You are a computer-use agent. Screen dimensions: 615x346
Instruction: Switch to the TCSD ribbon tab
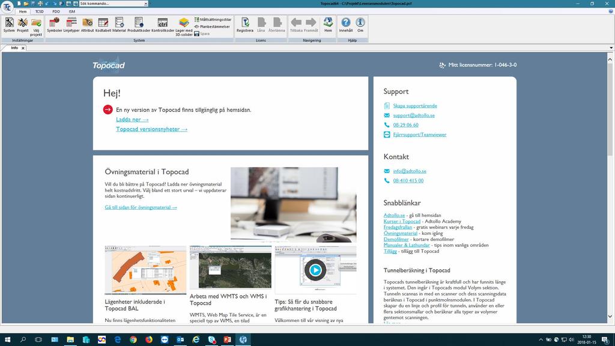39,11
